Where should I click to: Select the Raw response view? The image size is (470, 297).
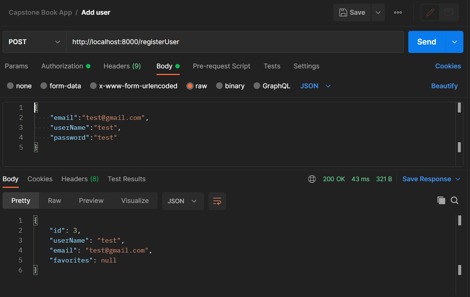coord(54,201)
